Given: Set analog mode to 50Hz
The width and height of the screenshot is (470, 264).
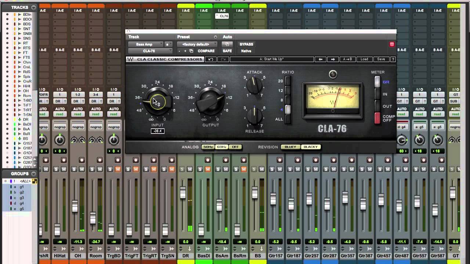Looking at the screenshot, I should coord(208,147).
